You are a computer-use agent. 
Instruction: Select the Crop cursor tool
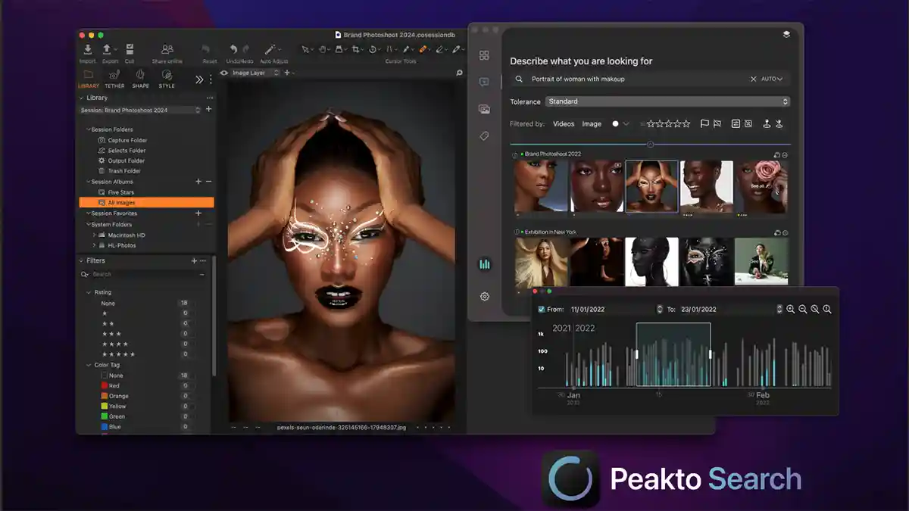[x=355, y=50]
